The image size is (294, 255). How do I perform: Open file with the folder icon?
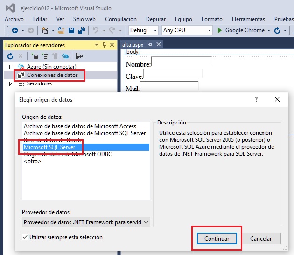pyautogui.click(x=61, y=30)
